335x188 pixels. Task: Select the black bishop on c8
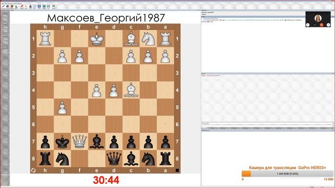(131, 159)
